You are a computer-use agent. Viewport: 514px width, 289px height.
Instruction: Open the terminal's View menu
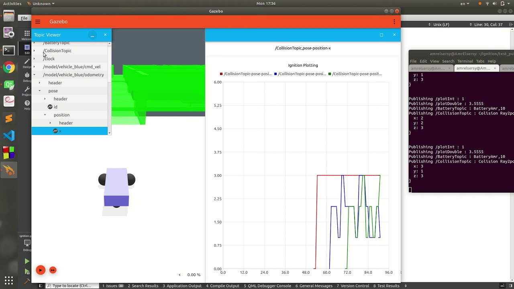tap(434, 61)
